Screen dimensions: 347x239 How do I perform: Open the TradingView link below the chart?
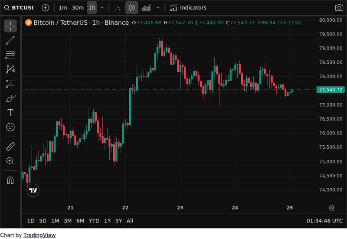(39, 235)
